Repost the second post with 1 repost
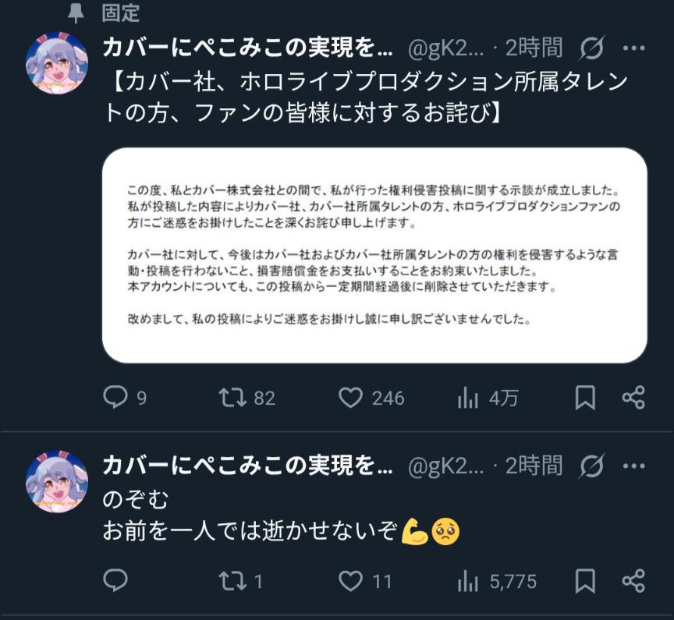 [232, 580]
